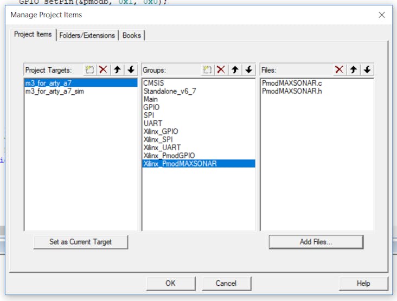Open the Books tab
The image size is (397, 301).
(132, 35)
